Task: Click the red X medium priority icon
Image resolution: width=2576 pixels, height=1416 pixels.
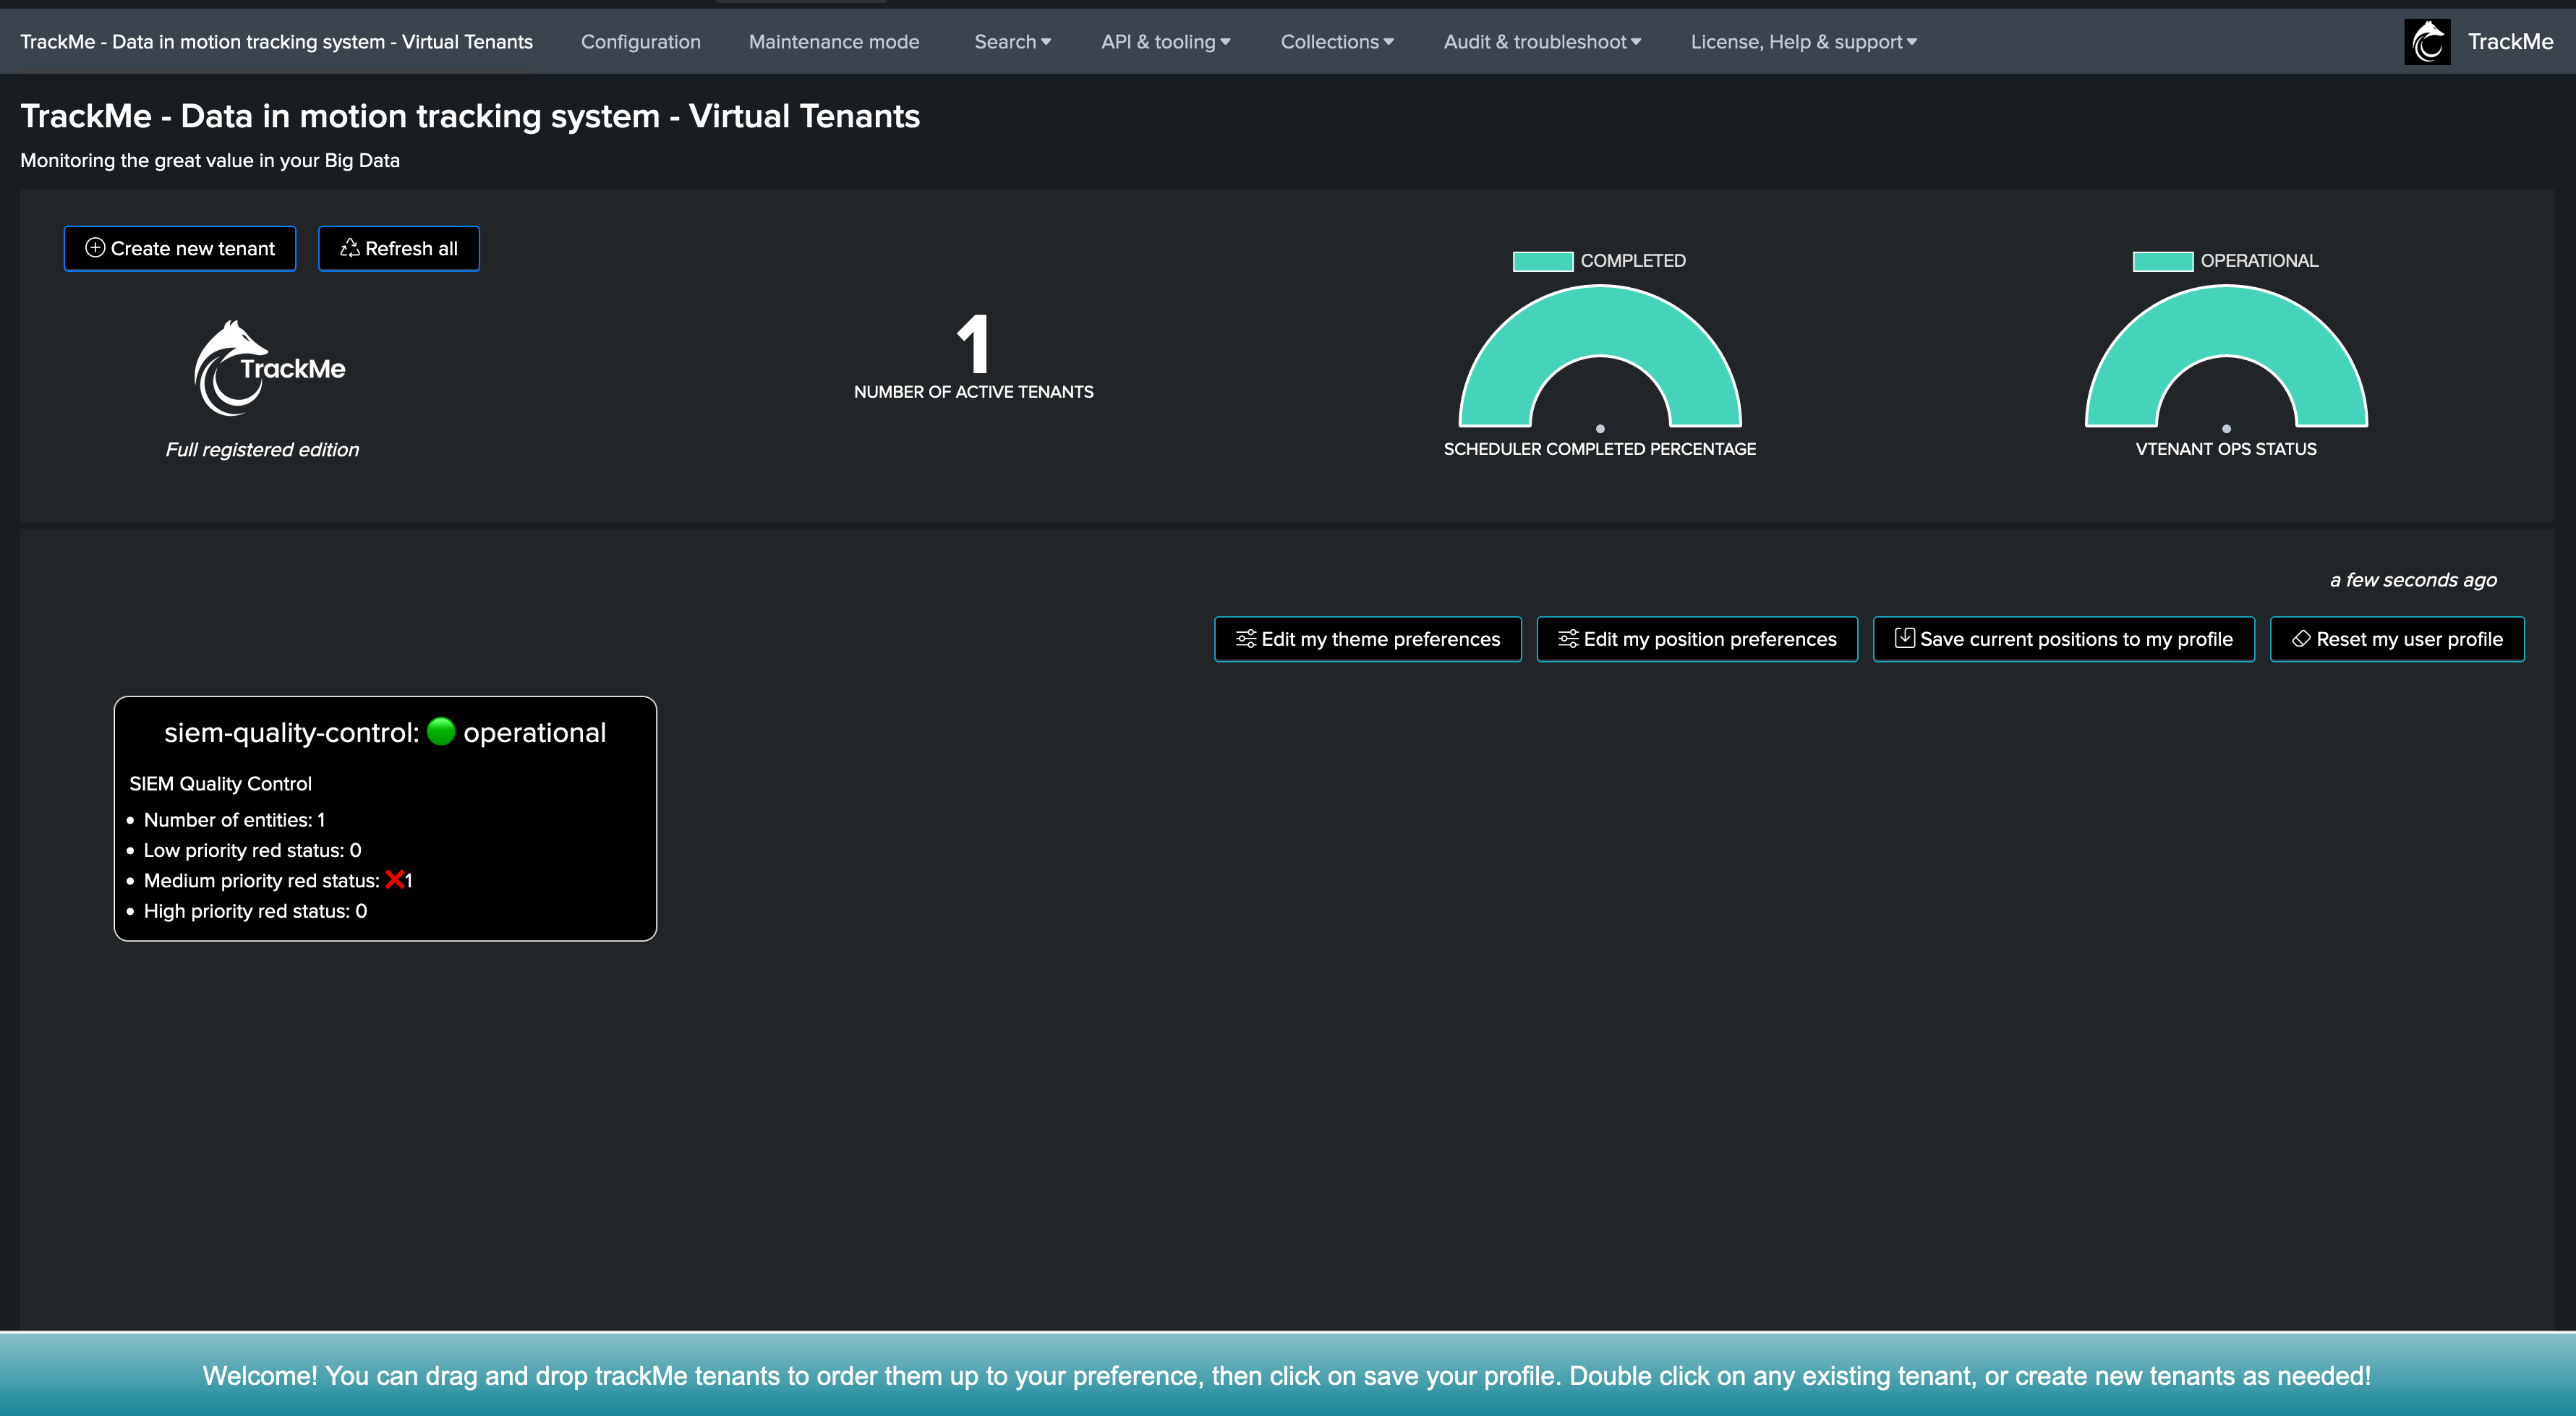Action: tap(394, 880)
